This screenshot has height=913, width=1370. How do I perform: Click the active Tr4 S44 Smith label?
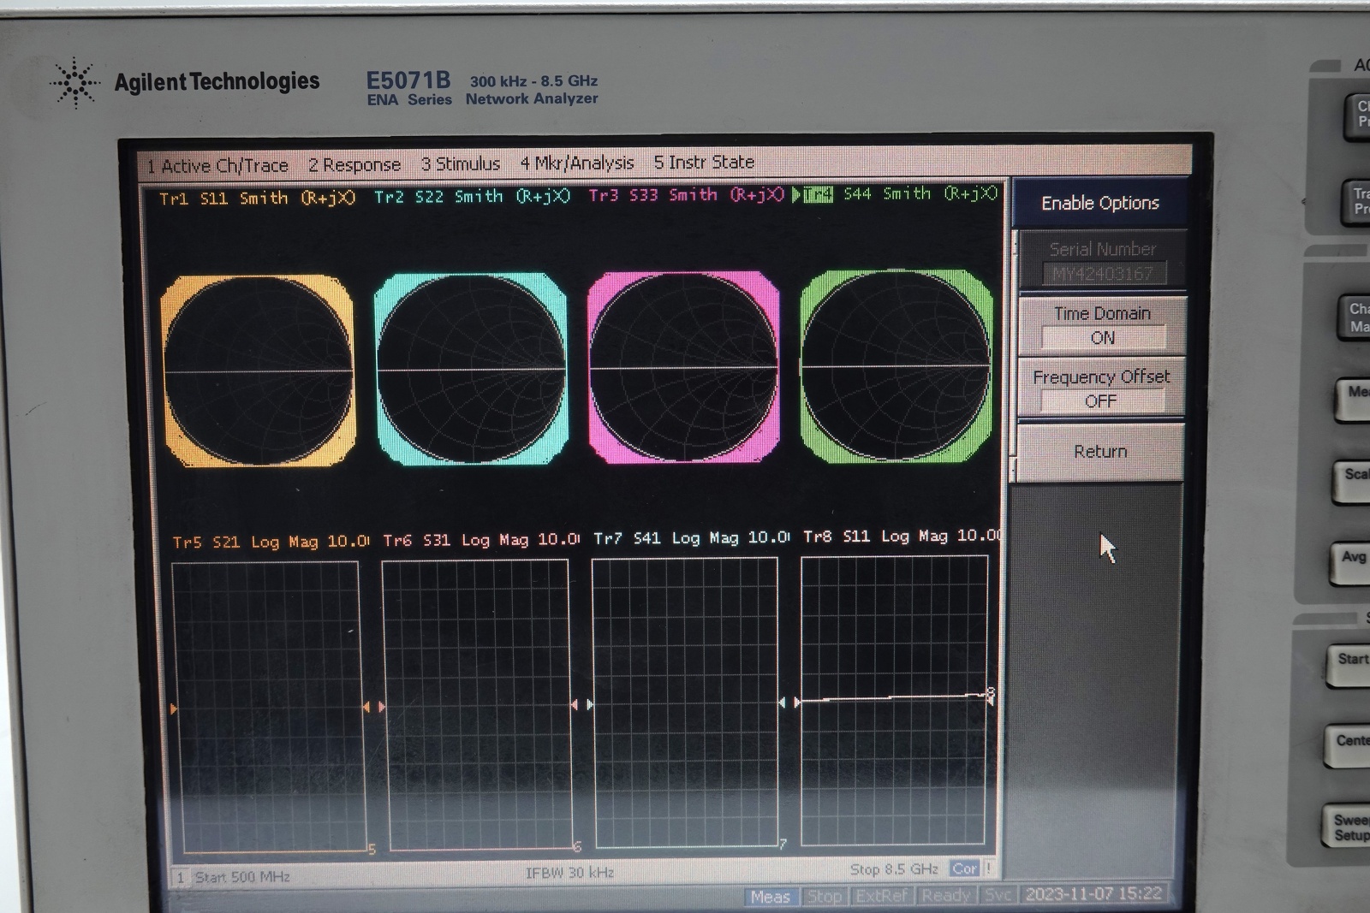pos(895,194)
